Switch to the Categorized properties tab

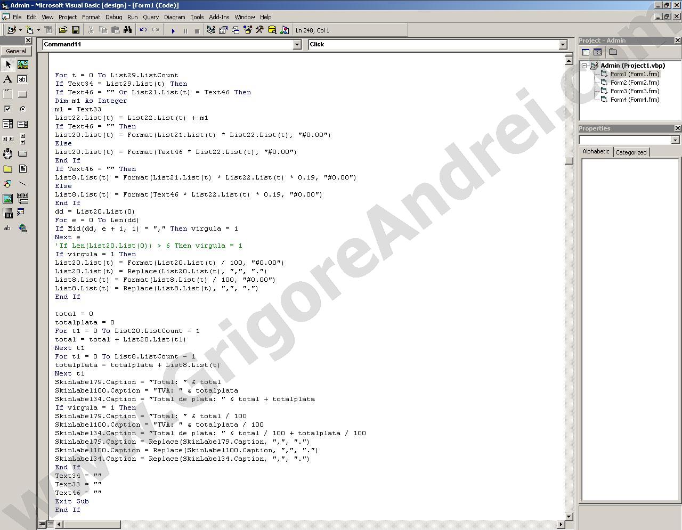[x=631, y=152]
